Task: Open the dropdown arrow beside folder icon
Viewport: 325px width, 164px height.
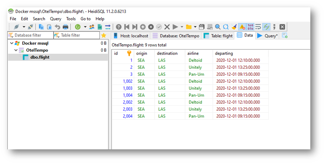Action: 195,27
